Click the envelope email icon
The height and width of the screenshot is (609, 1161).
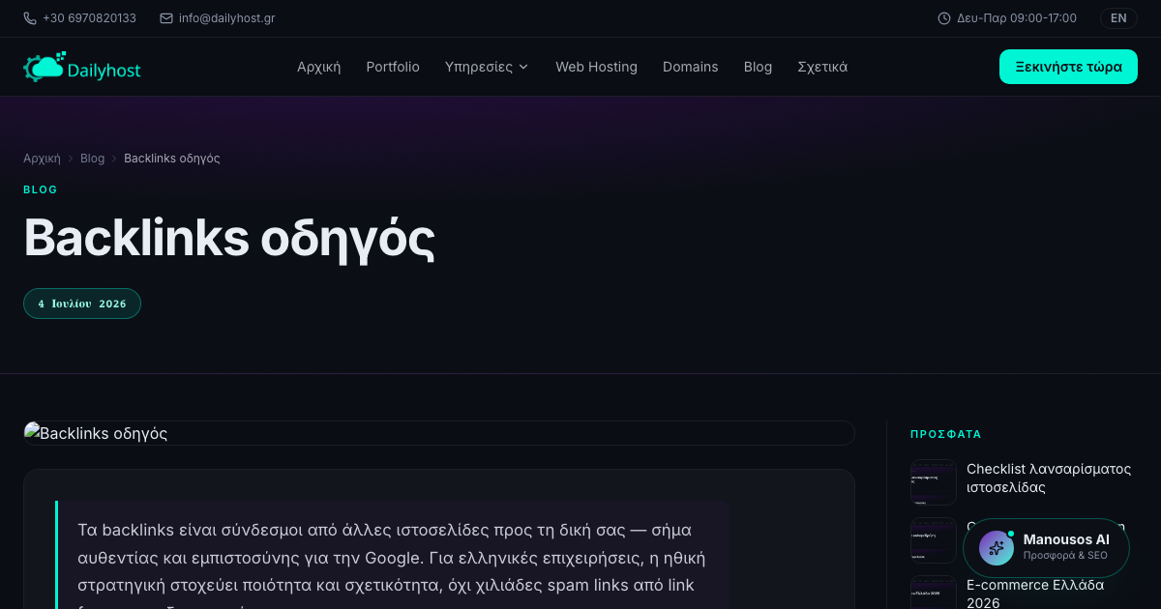coord(166,18)
